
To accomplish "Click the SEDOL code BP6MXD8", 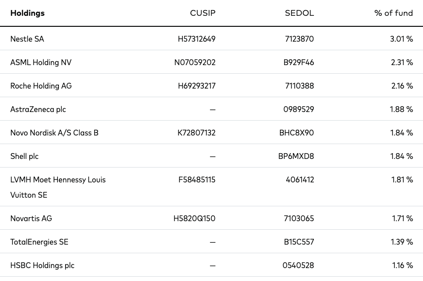I will click(x=296, y=156).
